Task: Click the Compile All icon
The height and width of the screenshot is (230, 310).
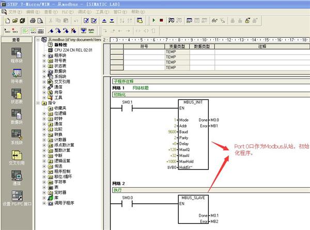Action: [94, 21]
